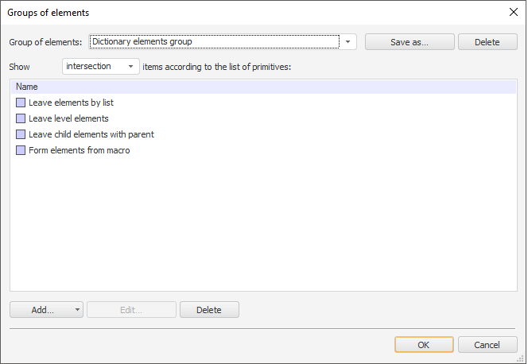Click the icon beside "Leave elements by list"

21,103
